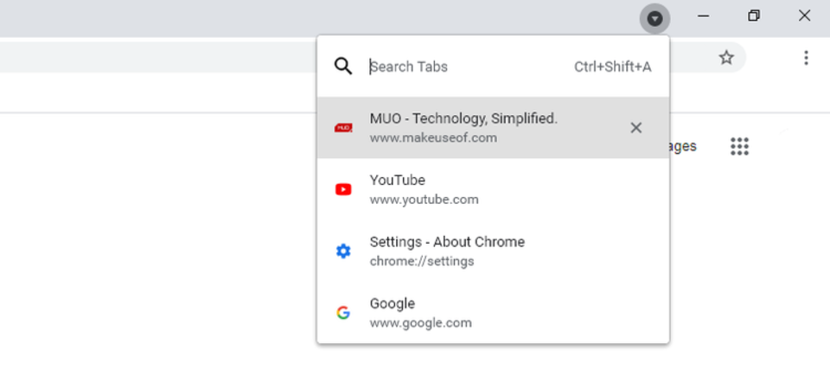Click the www.makeuseof.com URL text
830x382 pixels.
[x=433, y=138]
